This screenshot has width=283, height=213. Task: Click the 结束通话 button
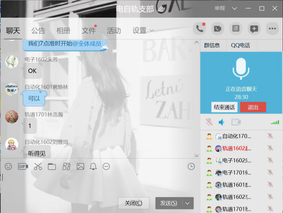tap(224, 107)
